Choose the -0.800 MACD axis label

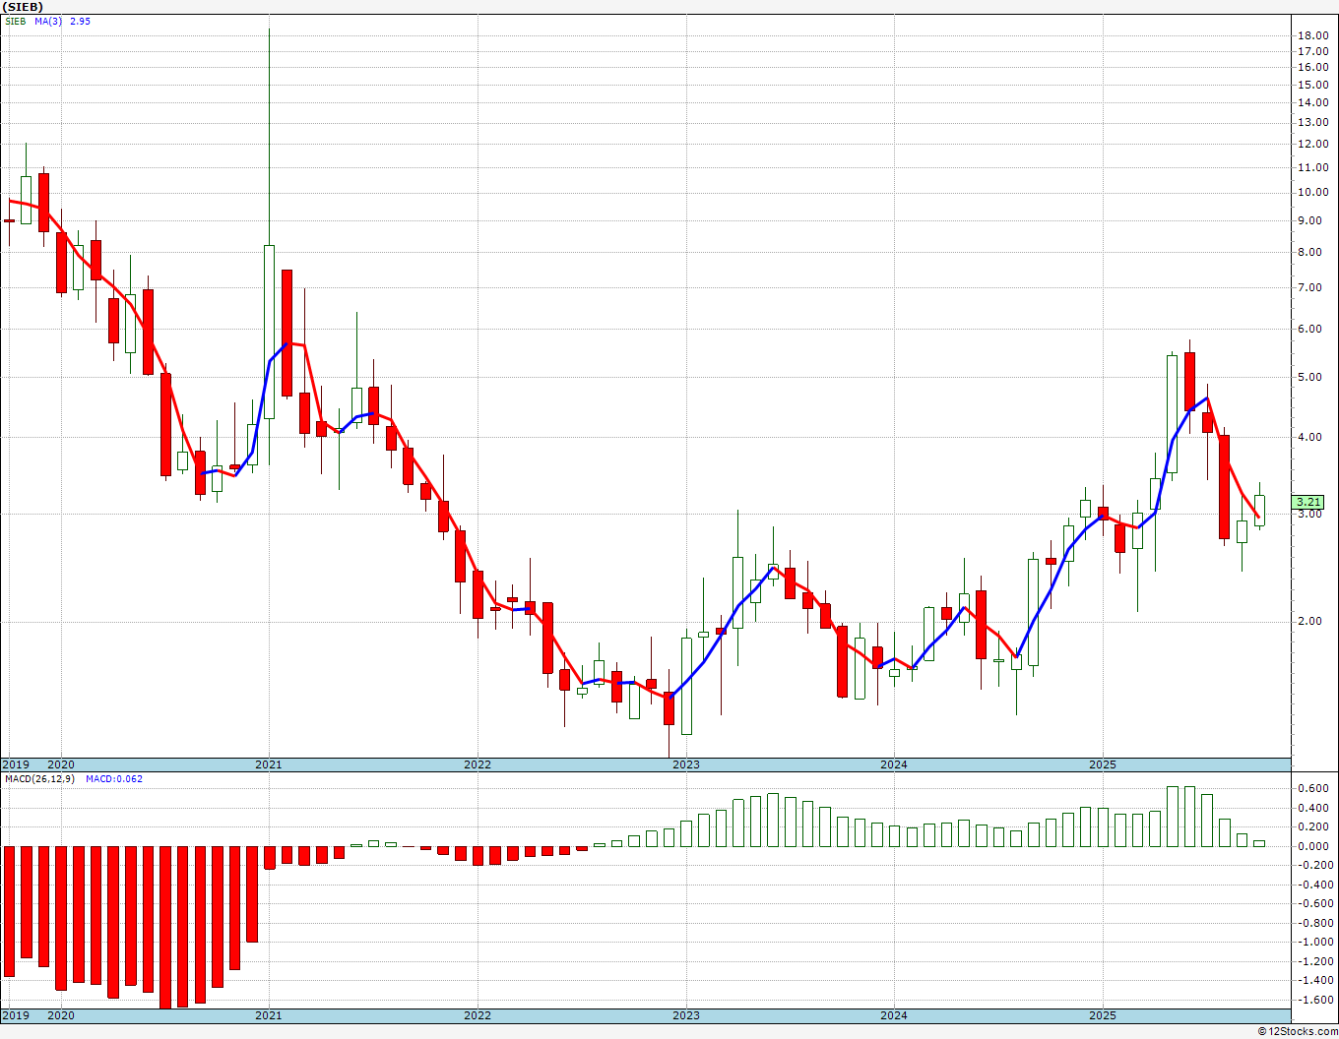pyautogui.click(x=1313, y=923)
